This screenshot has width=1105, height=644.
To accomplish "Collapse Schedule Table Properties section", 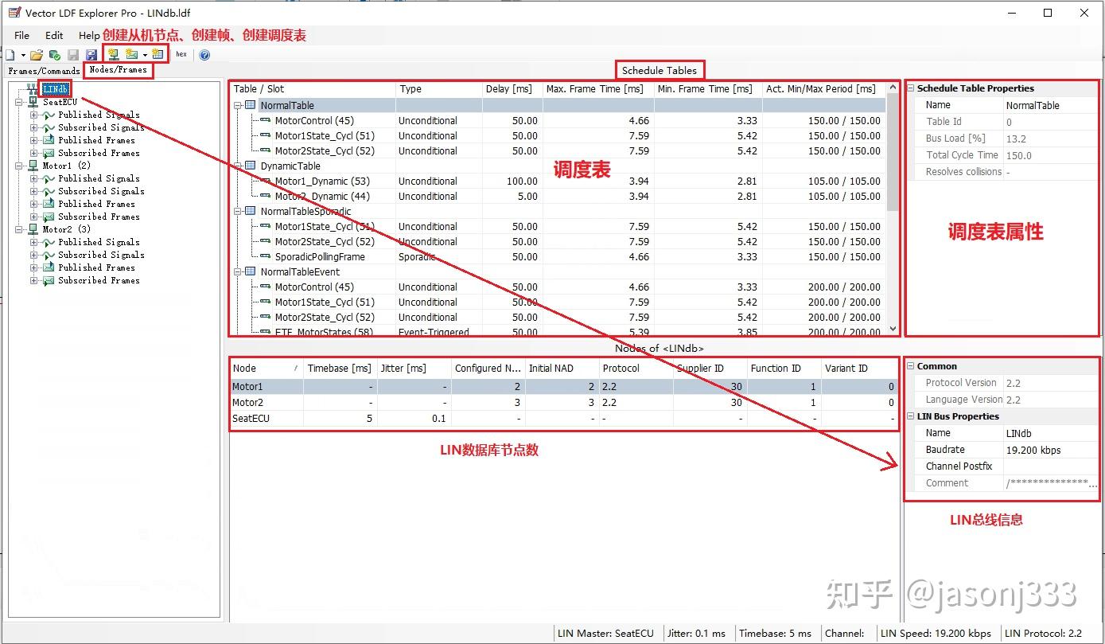I will click(911, 88).
